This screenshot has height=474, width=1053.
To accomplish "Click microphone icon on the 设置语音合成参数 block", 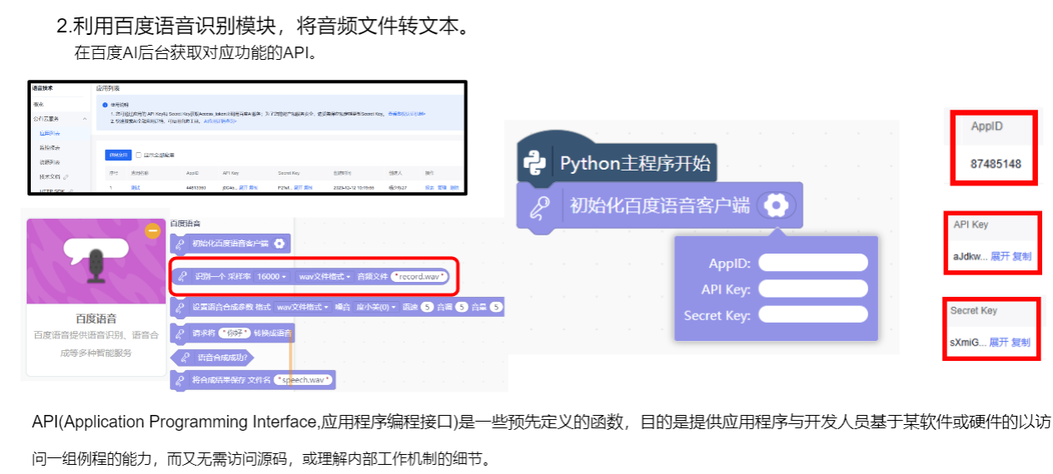I will point(180,307).
